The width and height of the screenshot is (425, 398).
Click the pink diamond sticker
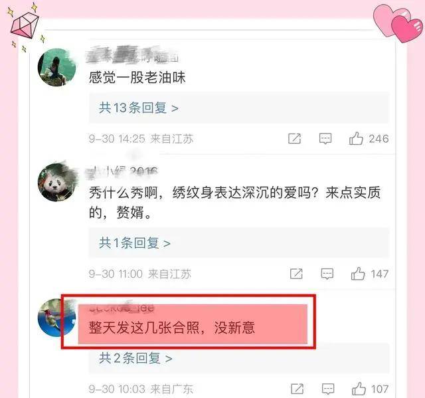(25, 25)
